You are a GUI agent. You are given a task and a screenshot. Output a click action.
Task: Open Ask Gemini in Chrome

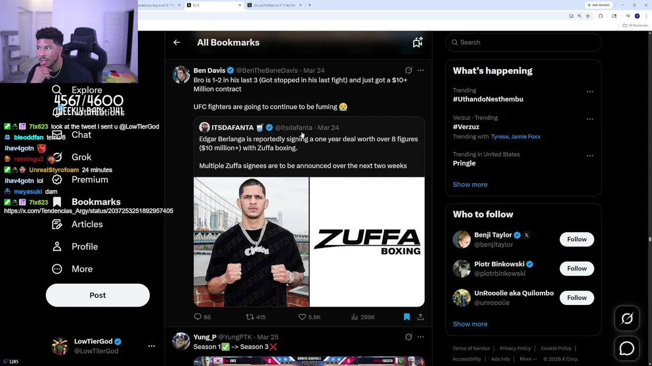tap(599, 5)
